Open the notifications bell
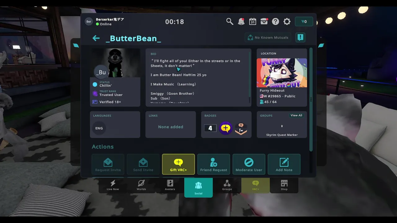The image size is (397, 223). pos(241,21)
